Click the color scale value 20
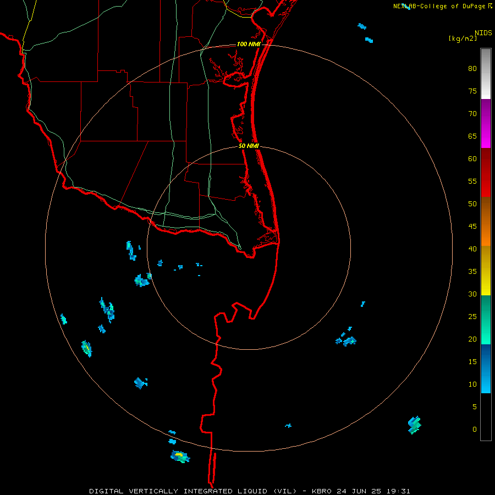 (472, 339)
